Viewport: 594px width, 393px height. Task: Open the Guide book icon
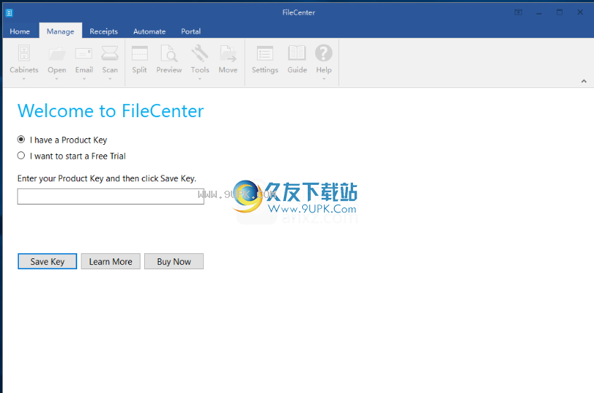(297, 53)
